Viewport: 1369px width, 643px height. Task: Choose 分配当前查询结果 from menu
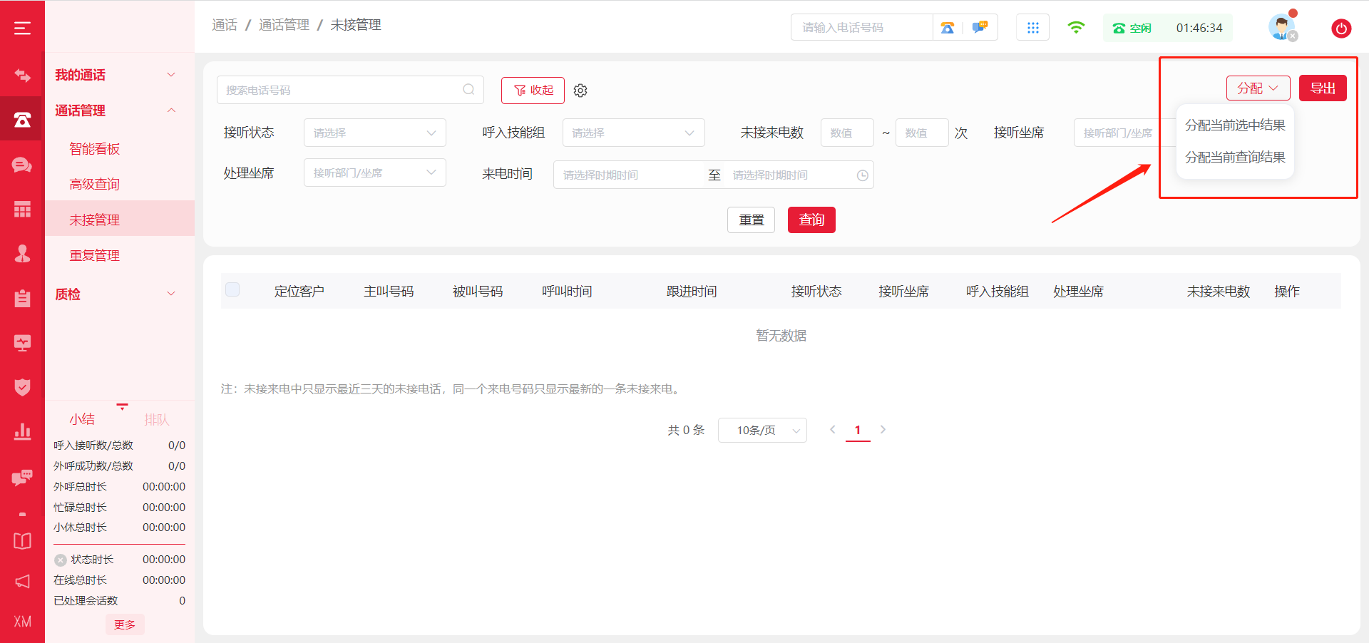coord(1235,158)
